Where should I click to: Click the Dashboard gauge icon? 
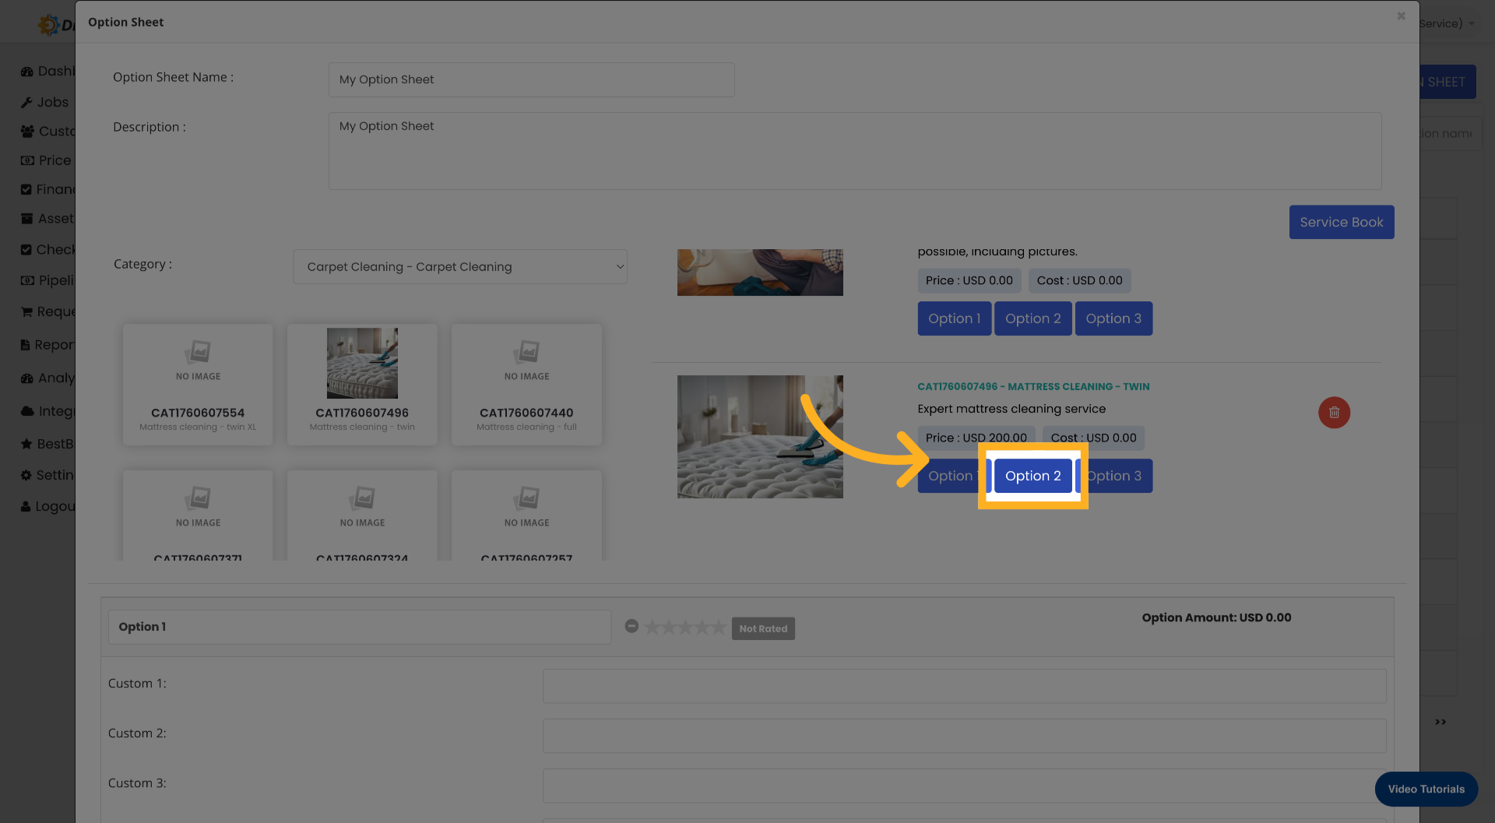tap(27, 71)
